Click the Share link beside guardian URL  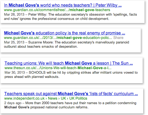[x=118, y=38]
